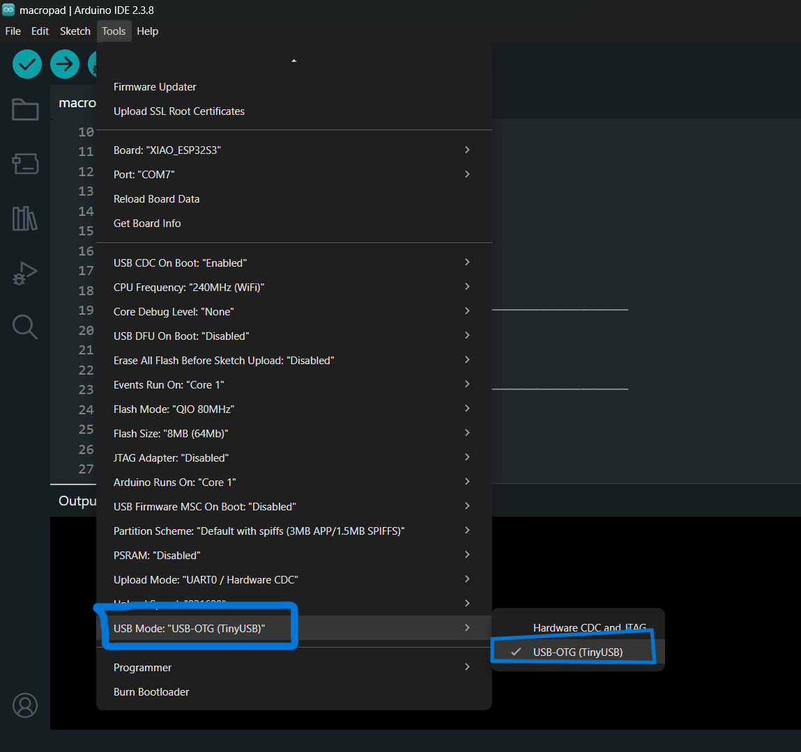Expand Core Debug Level submenu
Viewport: 801px width, 752px height.
tap(293, 312)
